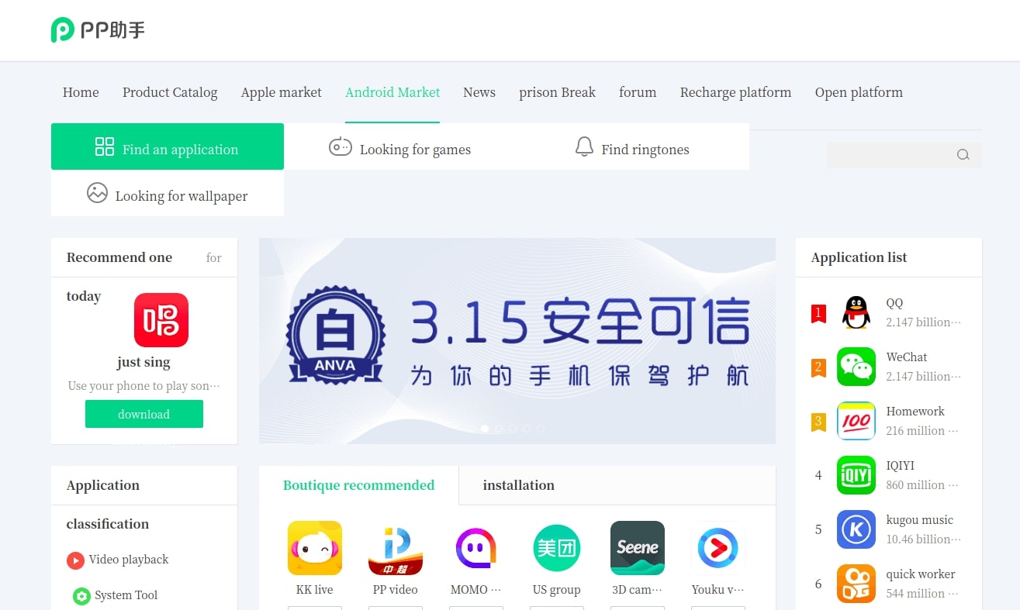
Task: Go to the Home menu
Action: click(x=81, y=92)
